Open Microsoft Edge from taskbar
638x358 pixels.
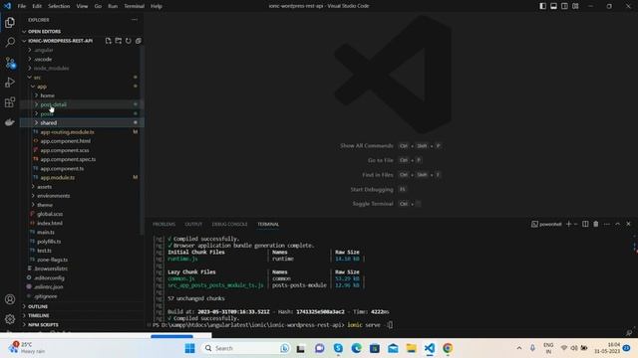[x=357, y=348]
